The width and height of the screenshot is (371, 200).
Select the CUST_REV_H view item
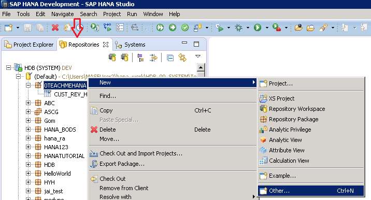(70, 94)
